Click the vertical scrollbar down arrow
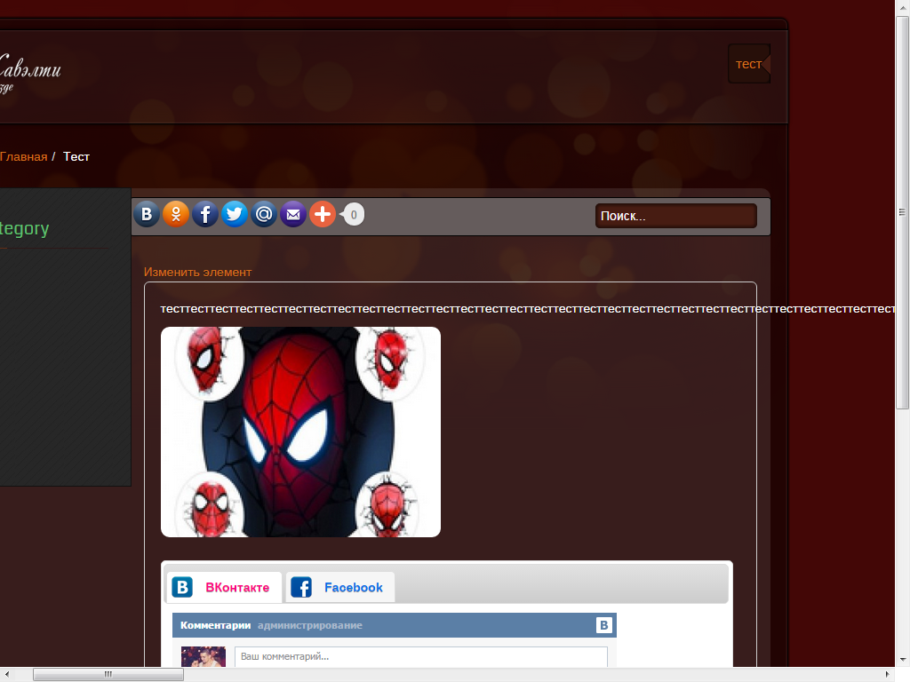The width and height of the screenshot is (910, 682). 902,659
